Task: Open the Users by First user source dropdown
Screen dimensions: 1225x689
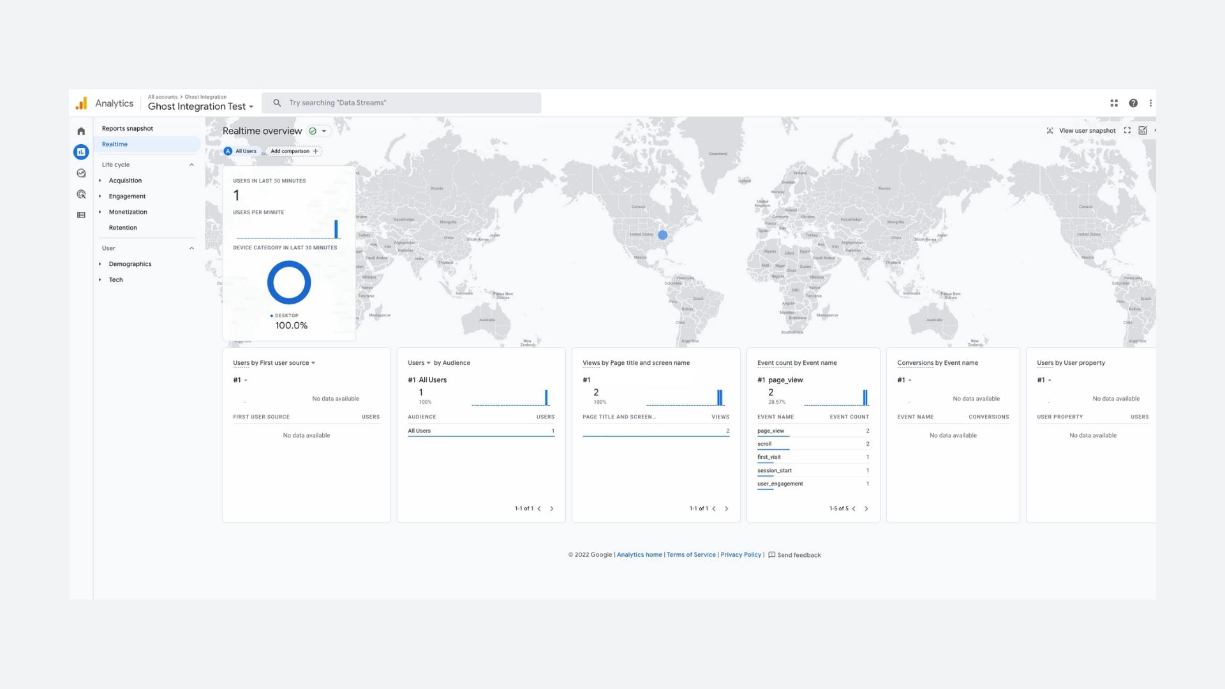Action: pyautogui.click(x=313, y=363)
